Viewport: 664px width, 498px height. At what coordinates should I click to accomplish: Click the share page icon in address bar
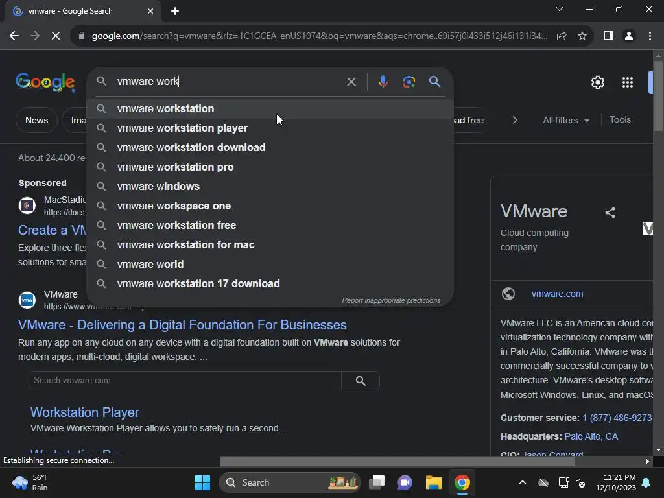[562, 36]
